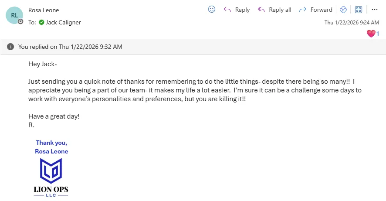The height and width of the screenshot is (201, 386).
Task: Click the Thu 1/22/2026 9:24 AM timestamp
Action: [x=352, y=22]
